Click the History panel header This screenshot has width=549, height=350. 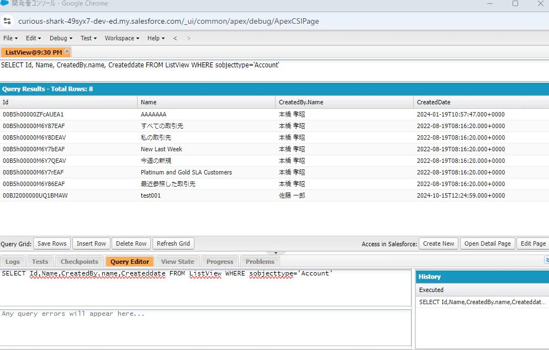482,277
